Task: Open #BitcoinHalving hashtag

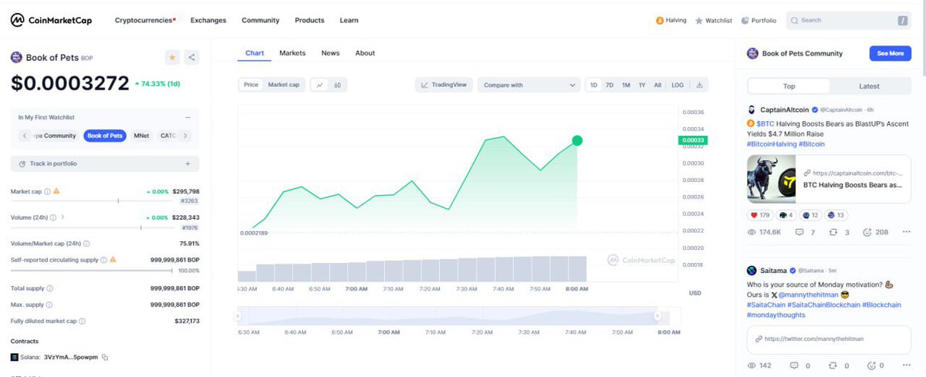Action: coord(772,144)
